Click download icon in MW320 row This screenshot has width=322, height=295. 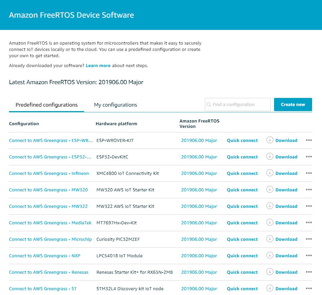point(270,190)
